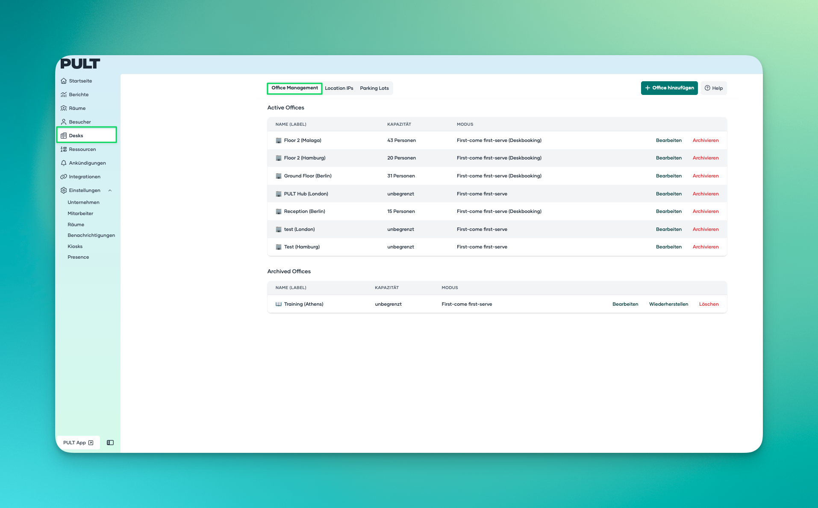This screenshot has width=818, height=508.
Task: Click '20 Personen' capacity cell
Action: click(x=402, y=158)
